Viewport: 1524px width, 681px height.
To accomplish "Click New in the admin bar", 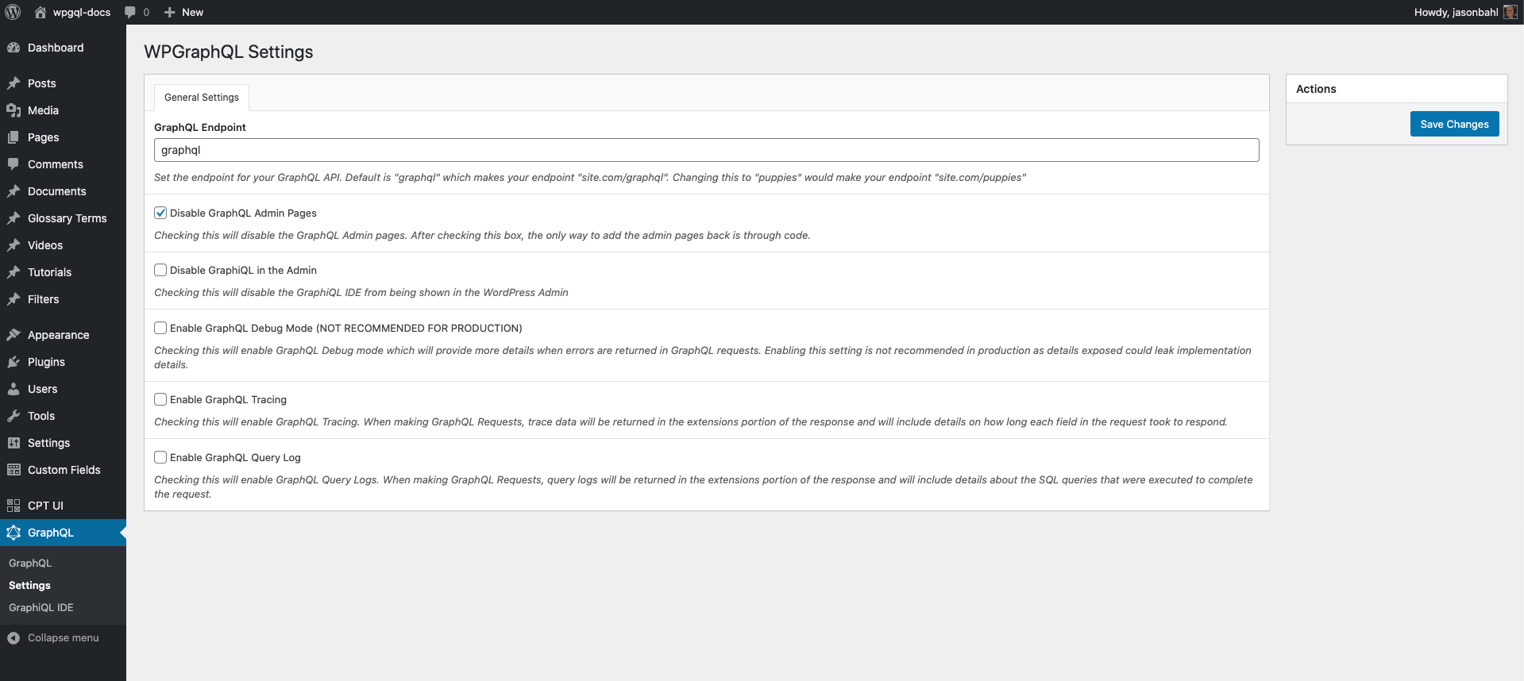I will pyautogui.click(x=192, y=12).
